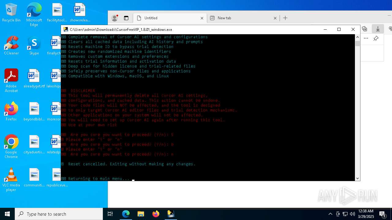The height and width of the screenshot is (220, 392).
Task: Select the alreadyget.rtf file icon
Action: click(34, 79)
